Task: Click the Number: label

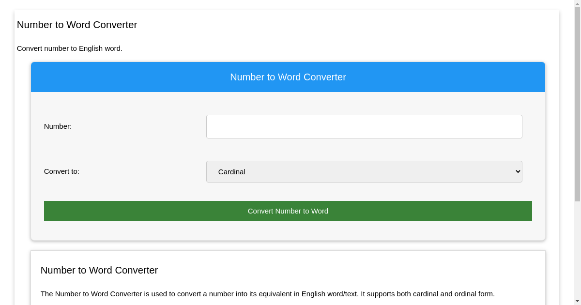Action: point(58,126)
